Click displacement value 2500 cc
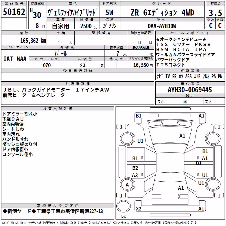The image size is (226, 226). click(89, 26)
